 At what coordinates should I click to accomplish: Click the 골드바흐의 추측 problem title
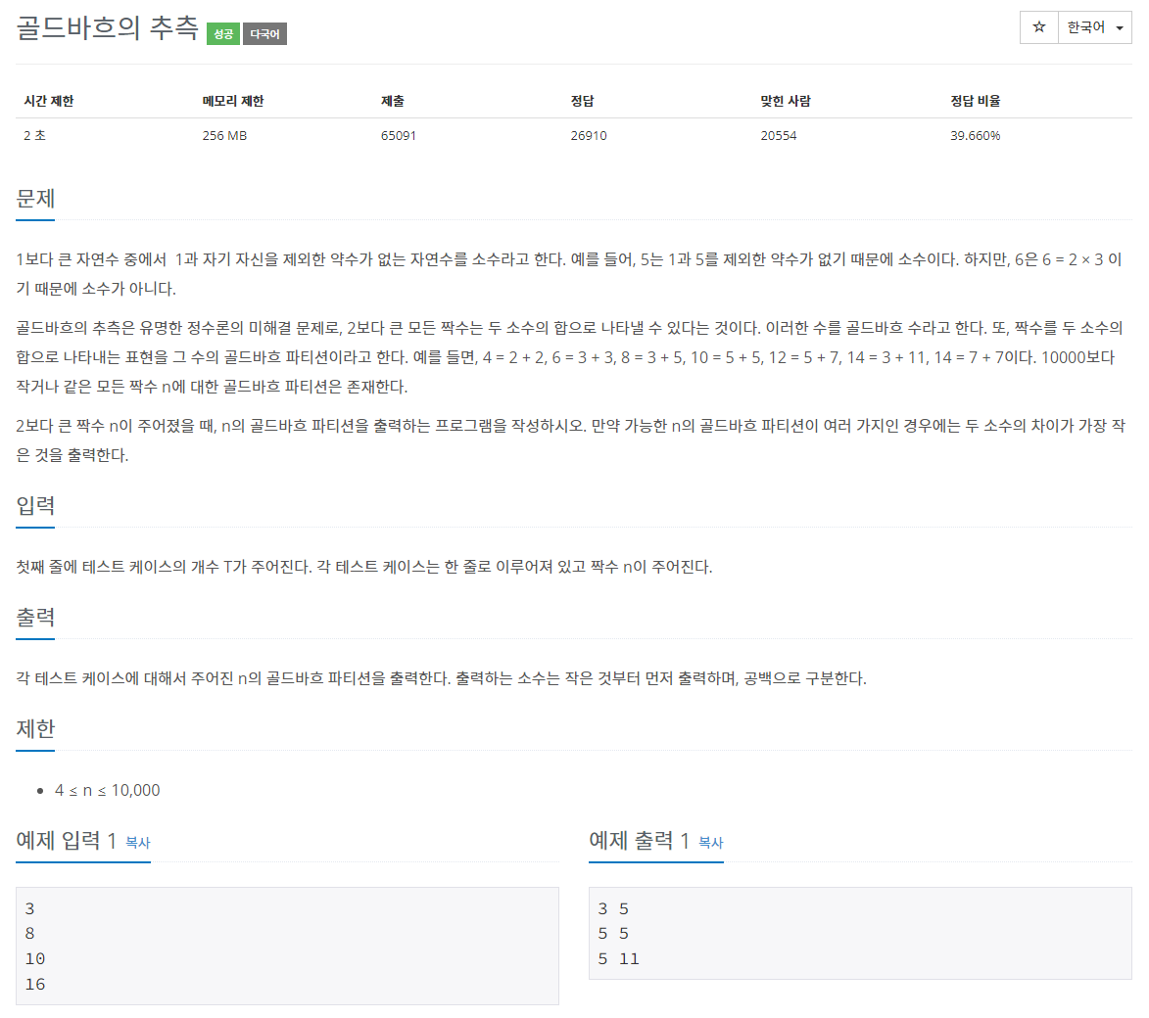click(x=108, y=27)
